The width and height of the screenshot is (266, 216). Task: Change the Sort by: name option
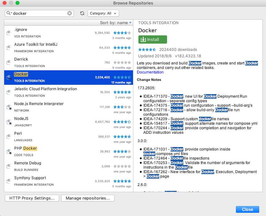(116, 23)
